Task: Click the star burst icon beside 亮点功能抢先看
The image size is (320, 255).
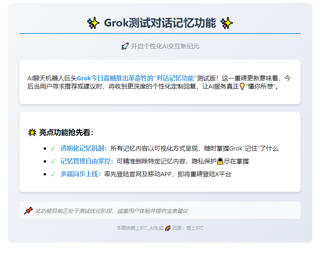Action: 32,133
